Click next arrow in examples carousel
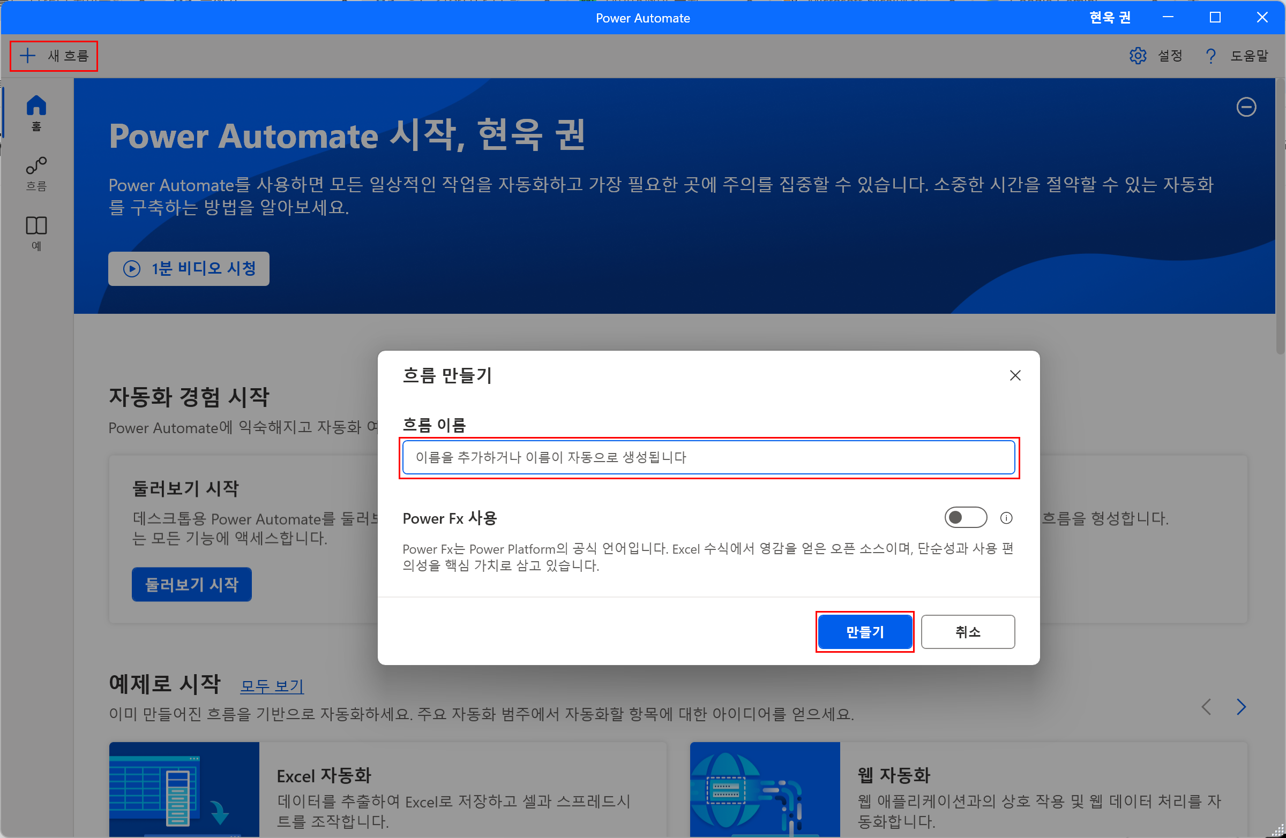Image resolution: width=1286 pixels, height=838 pixels. pyautogui.click(x=1241, y=707)
